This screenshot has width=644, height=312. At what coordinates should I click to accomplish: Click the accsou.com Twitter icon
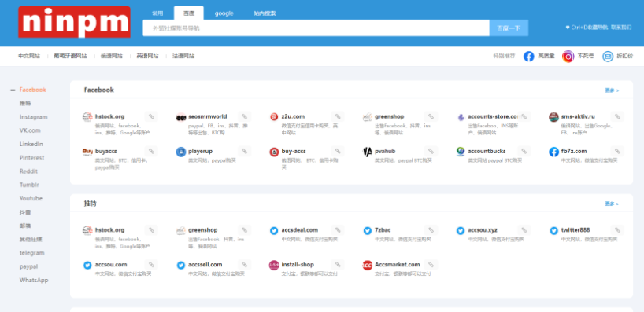(x=87, y=266)
